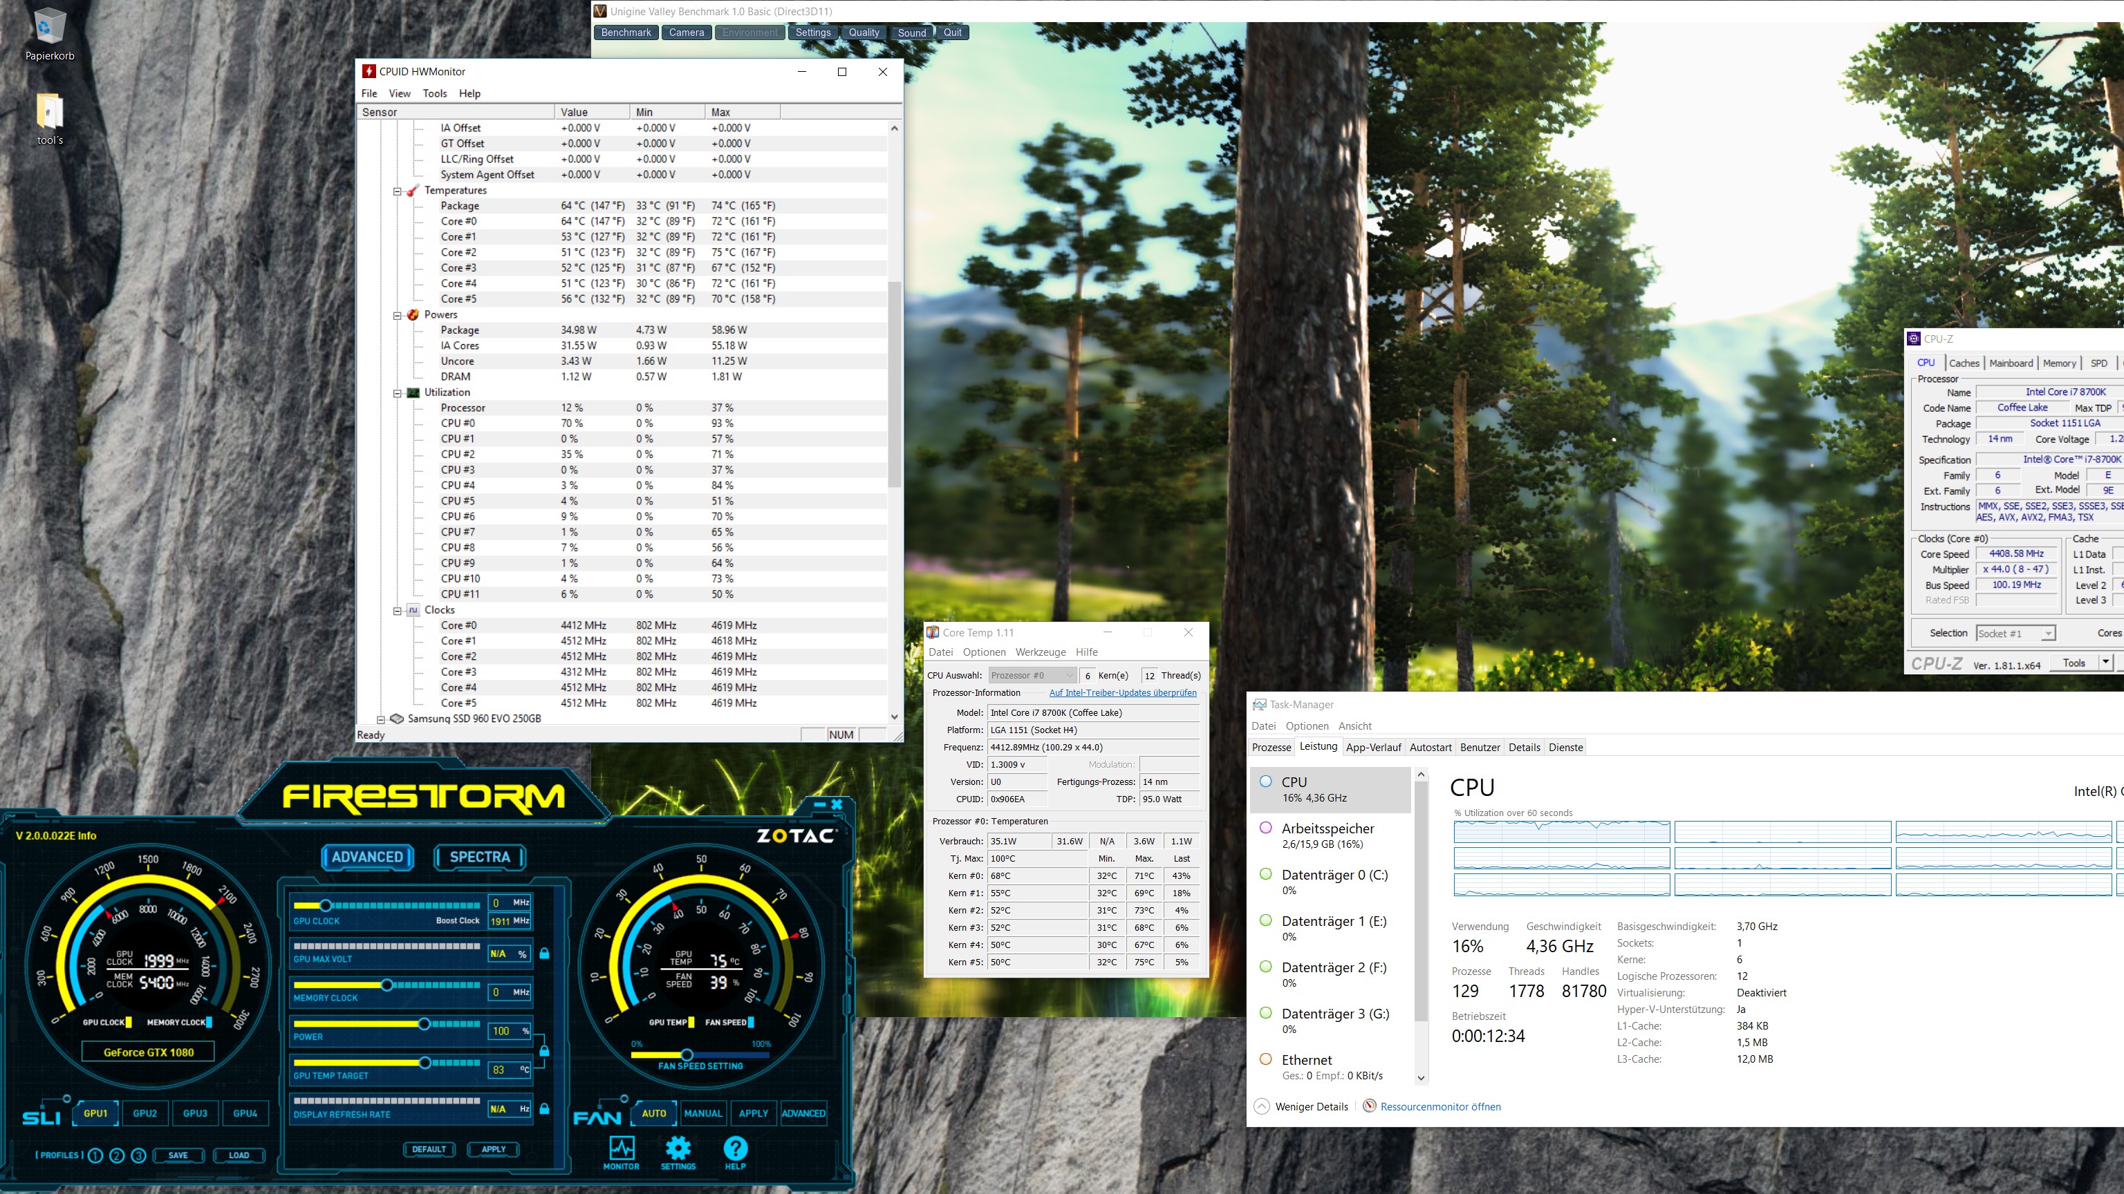This screenshot has width=2124, height=1194.
Task: Click the Task-Manager title bar icon
Action: [1259, 705]
